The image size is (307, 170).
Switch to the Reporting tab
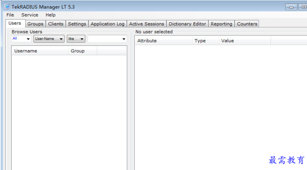click(x=221, y=24)
